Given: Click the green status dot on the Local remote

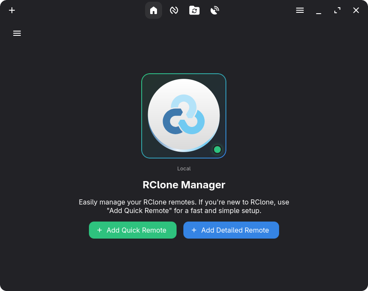Looking at the screenshot, I should pyautogui.click(x=217, y=149).
